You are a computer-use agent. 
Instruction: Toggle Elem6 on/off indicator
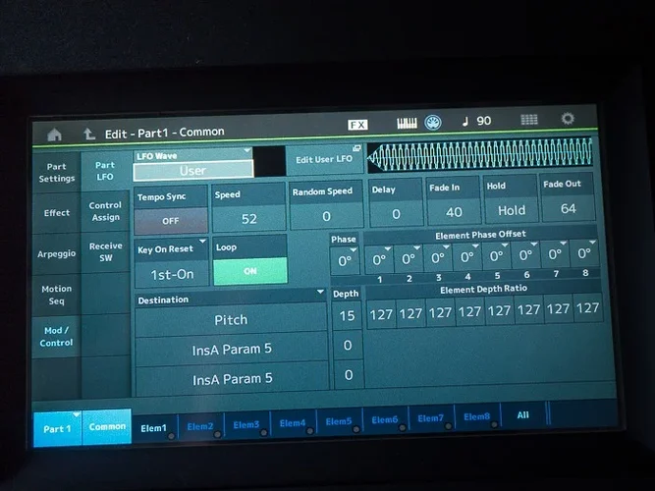tap(402, 428)
